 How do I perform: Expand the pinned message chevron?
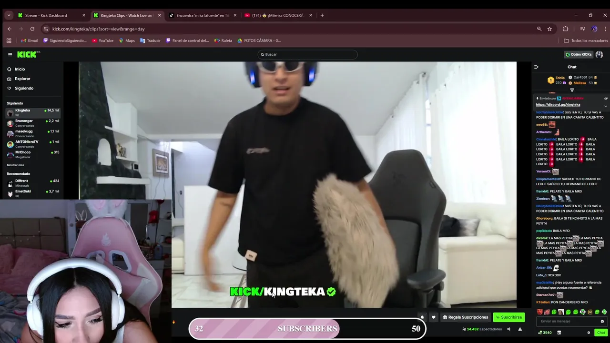(606, 106)
